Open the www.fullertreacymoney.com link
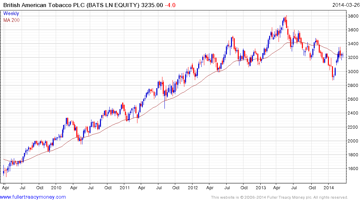The width and height of the screenshot is (363, 202). (33, 197)
